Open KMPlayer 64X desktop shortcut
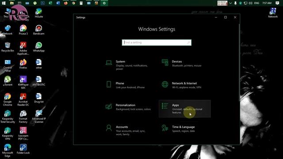 tap(23, 83)
